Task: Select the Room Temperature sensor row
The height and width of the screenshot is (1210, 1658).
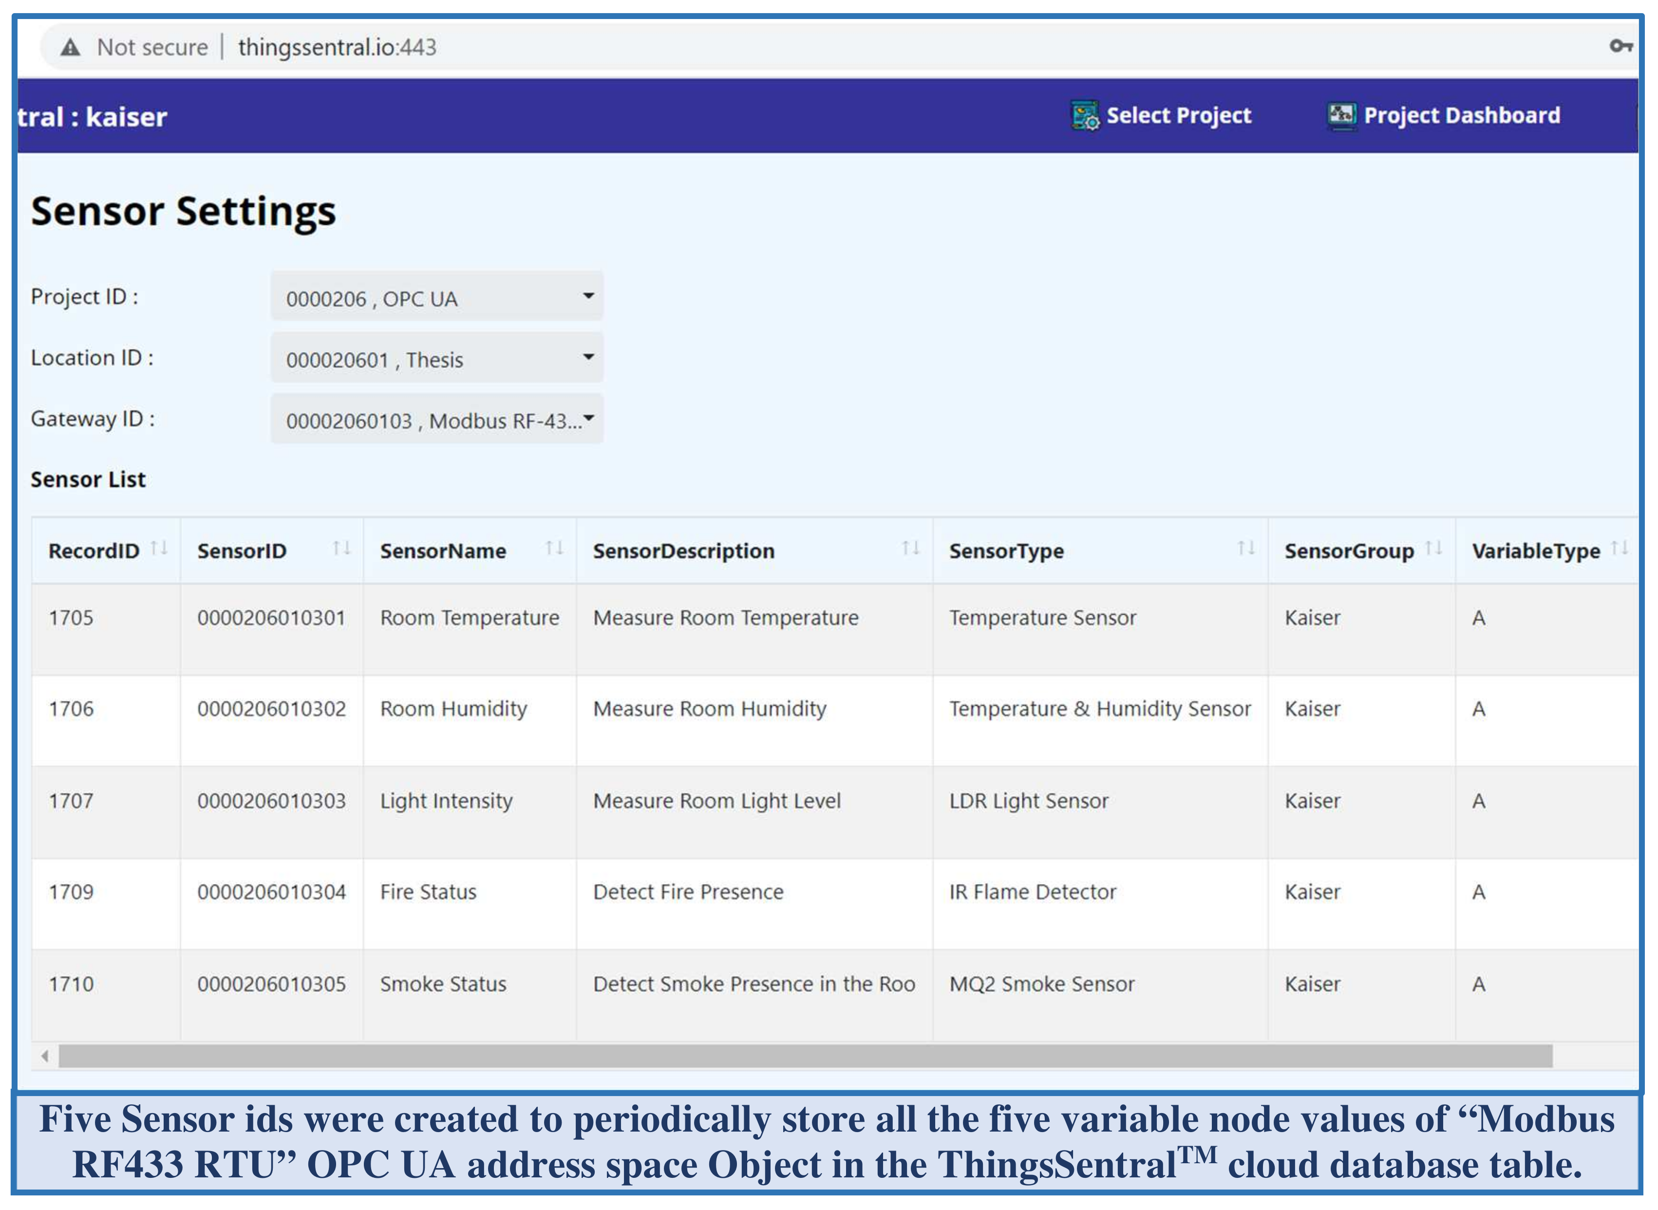Action: (469, 618)
